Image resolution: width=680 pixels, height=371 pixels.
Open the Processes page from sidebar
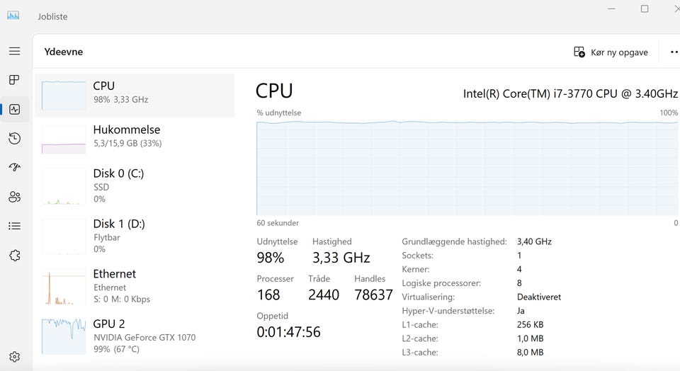tap(14, 80)
